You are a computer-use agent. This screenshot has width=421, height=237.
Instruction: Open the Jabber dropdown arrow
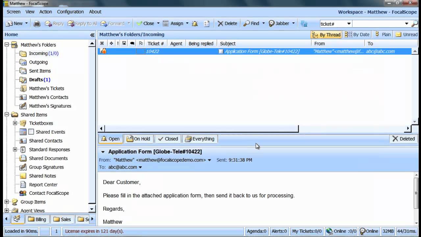[293, 23]
